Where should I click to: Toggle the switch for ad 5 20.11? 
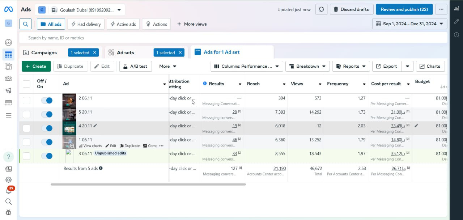pos(47,114)
